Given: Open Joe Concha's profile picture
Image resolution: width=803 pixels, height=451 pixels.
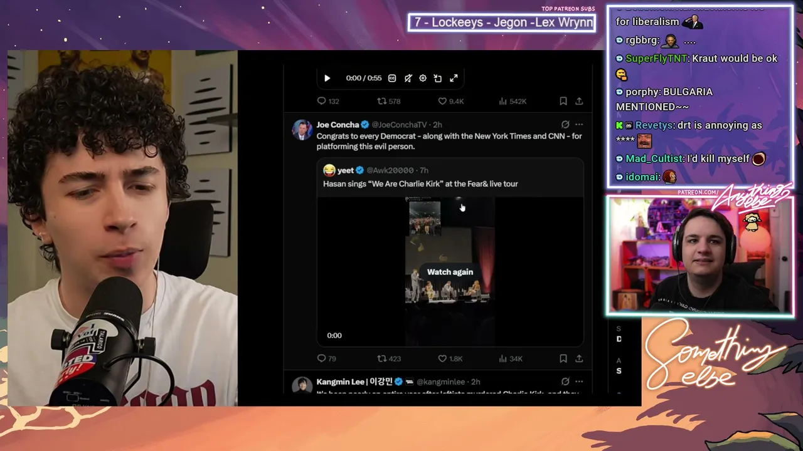Looking at the screenshot, I should point(302,130).
